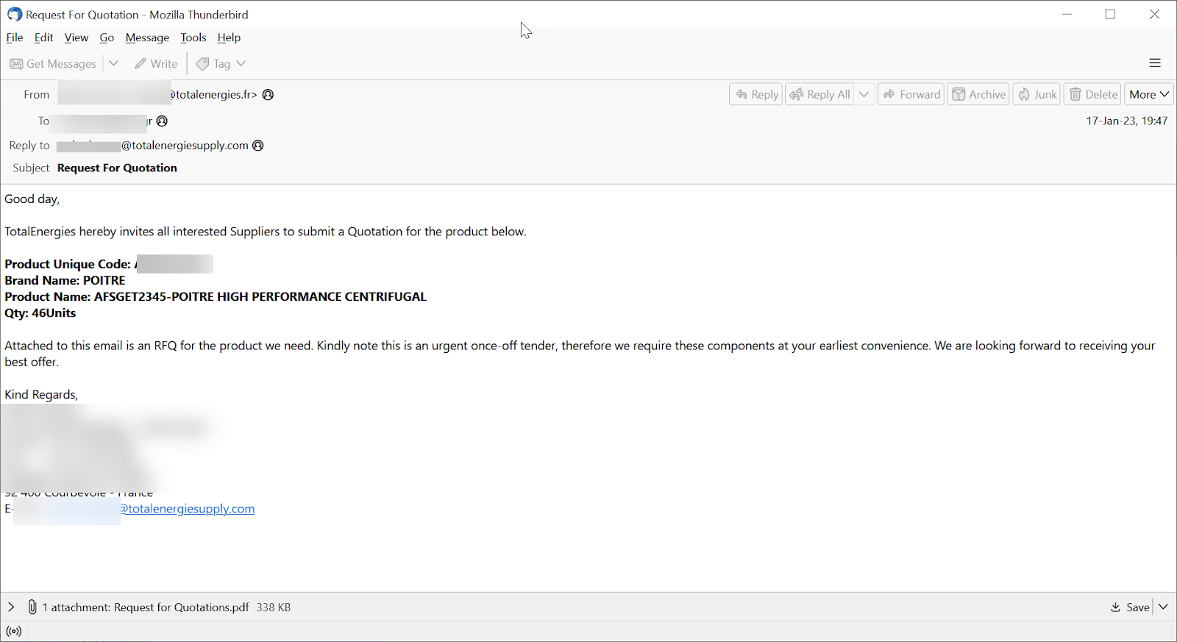Save the attachment
The image size is (1177, 642).
(1130, 607)
